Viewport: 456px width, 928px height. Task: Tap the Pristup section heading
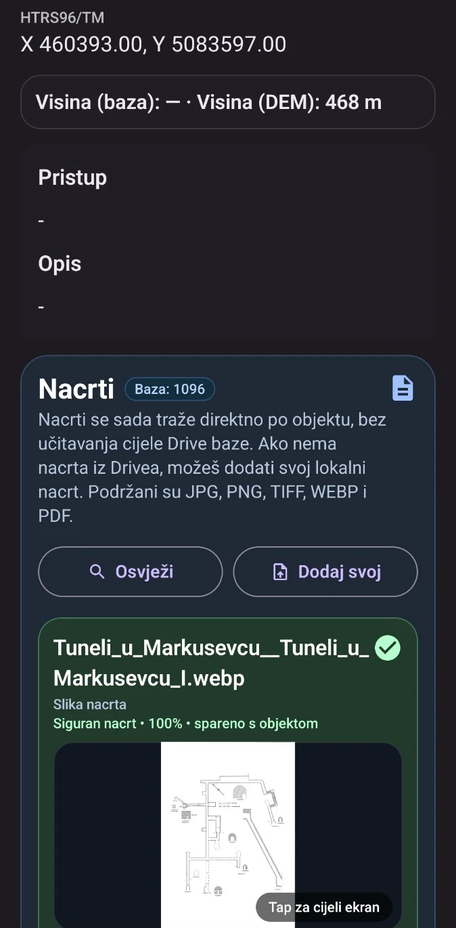click(72, 177)
